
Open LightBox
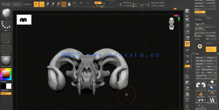(x=17, y=4)
